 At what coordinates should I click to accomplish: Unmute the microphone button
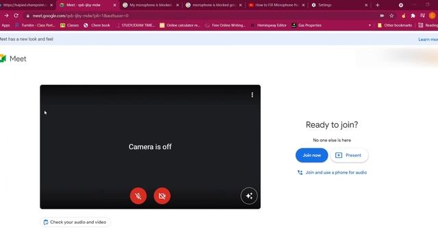tap(138, 196)
